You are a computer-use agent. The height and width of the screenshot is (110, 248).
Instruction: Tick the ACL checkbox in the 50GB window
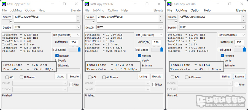coord(172,77)
